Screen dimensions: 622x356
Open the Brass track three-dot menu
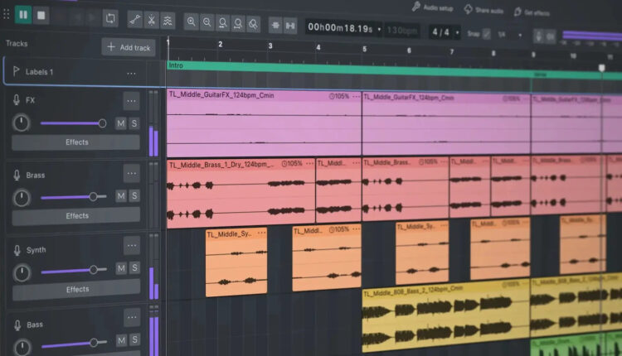pos(131,173)
